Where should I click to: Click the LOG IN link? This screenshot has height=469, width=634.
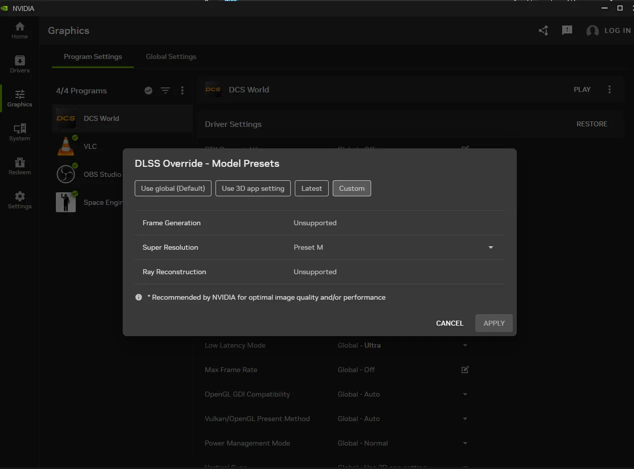pyautogui.click(x=618, y=30)
